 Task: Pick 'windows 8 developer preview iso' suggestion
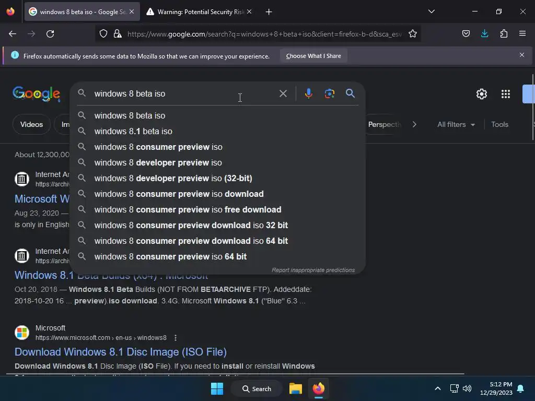pyautogui.click(x=218, y=163)
